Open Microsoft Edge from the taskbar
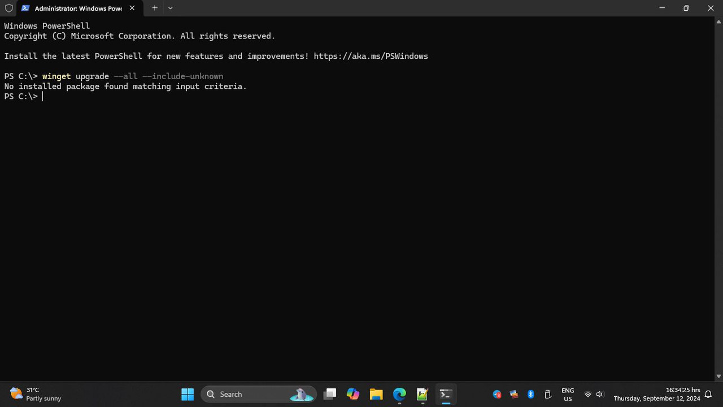This screenshot has height=407, width=723. pos(399,394)
